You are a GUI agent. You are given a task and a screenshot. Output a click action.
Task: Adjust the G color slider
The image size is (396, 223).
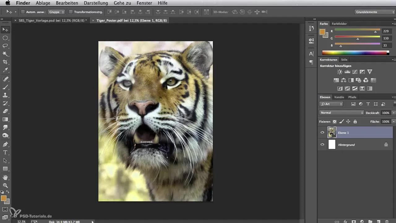(358, 39)
